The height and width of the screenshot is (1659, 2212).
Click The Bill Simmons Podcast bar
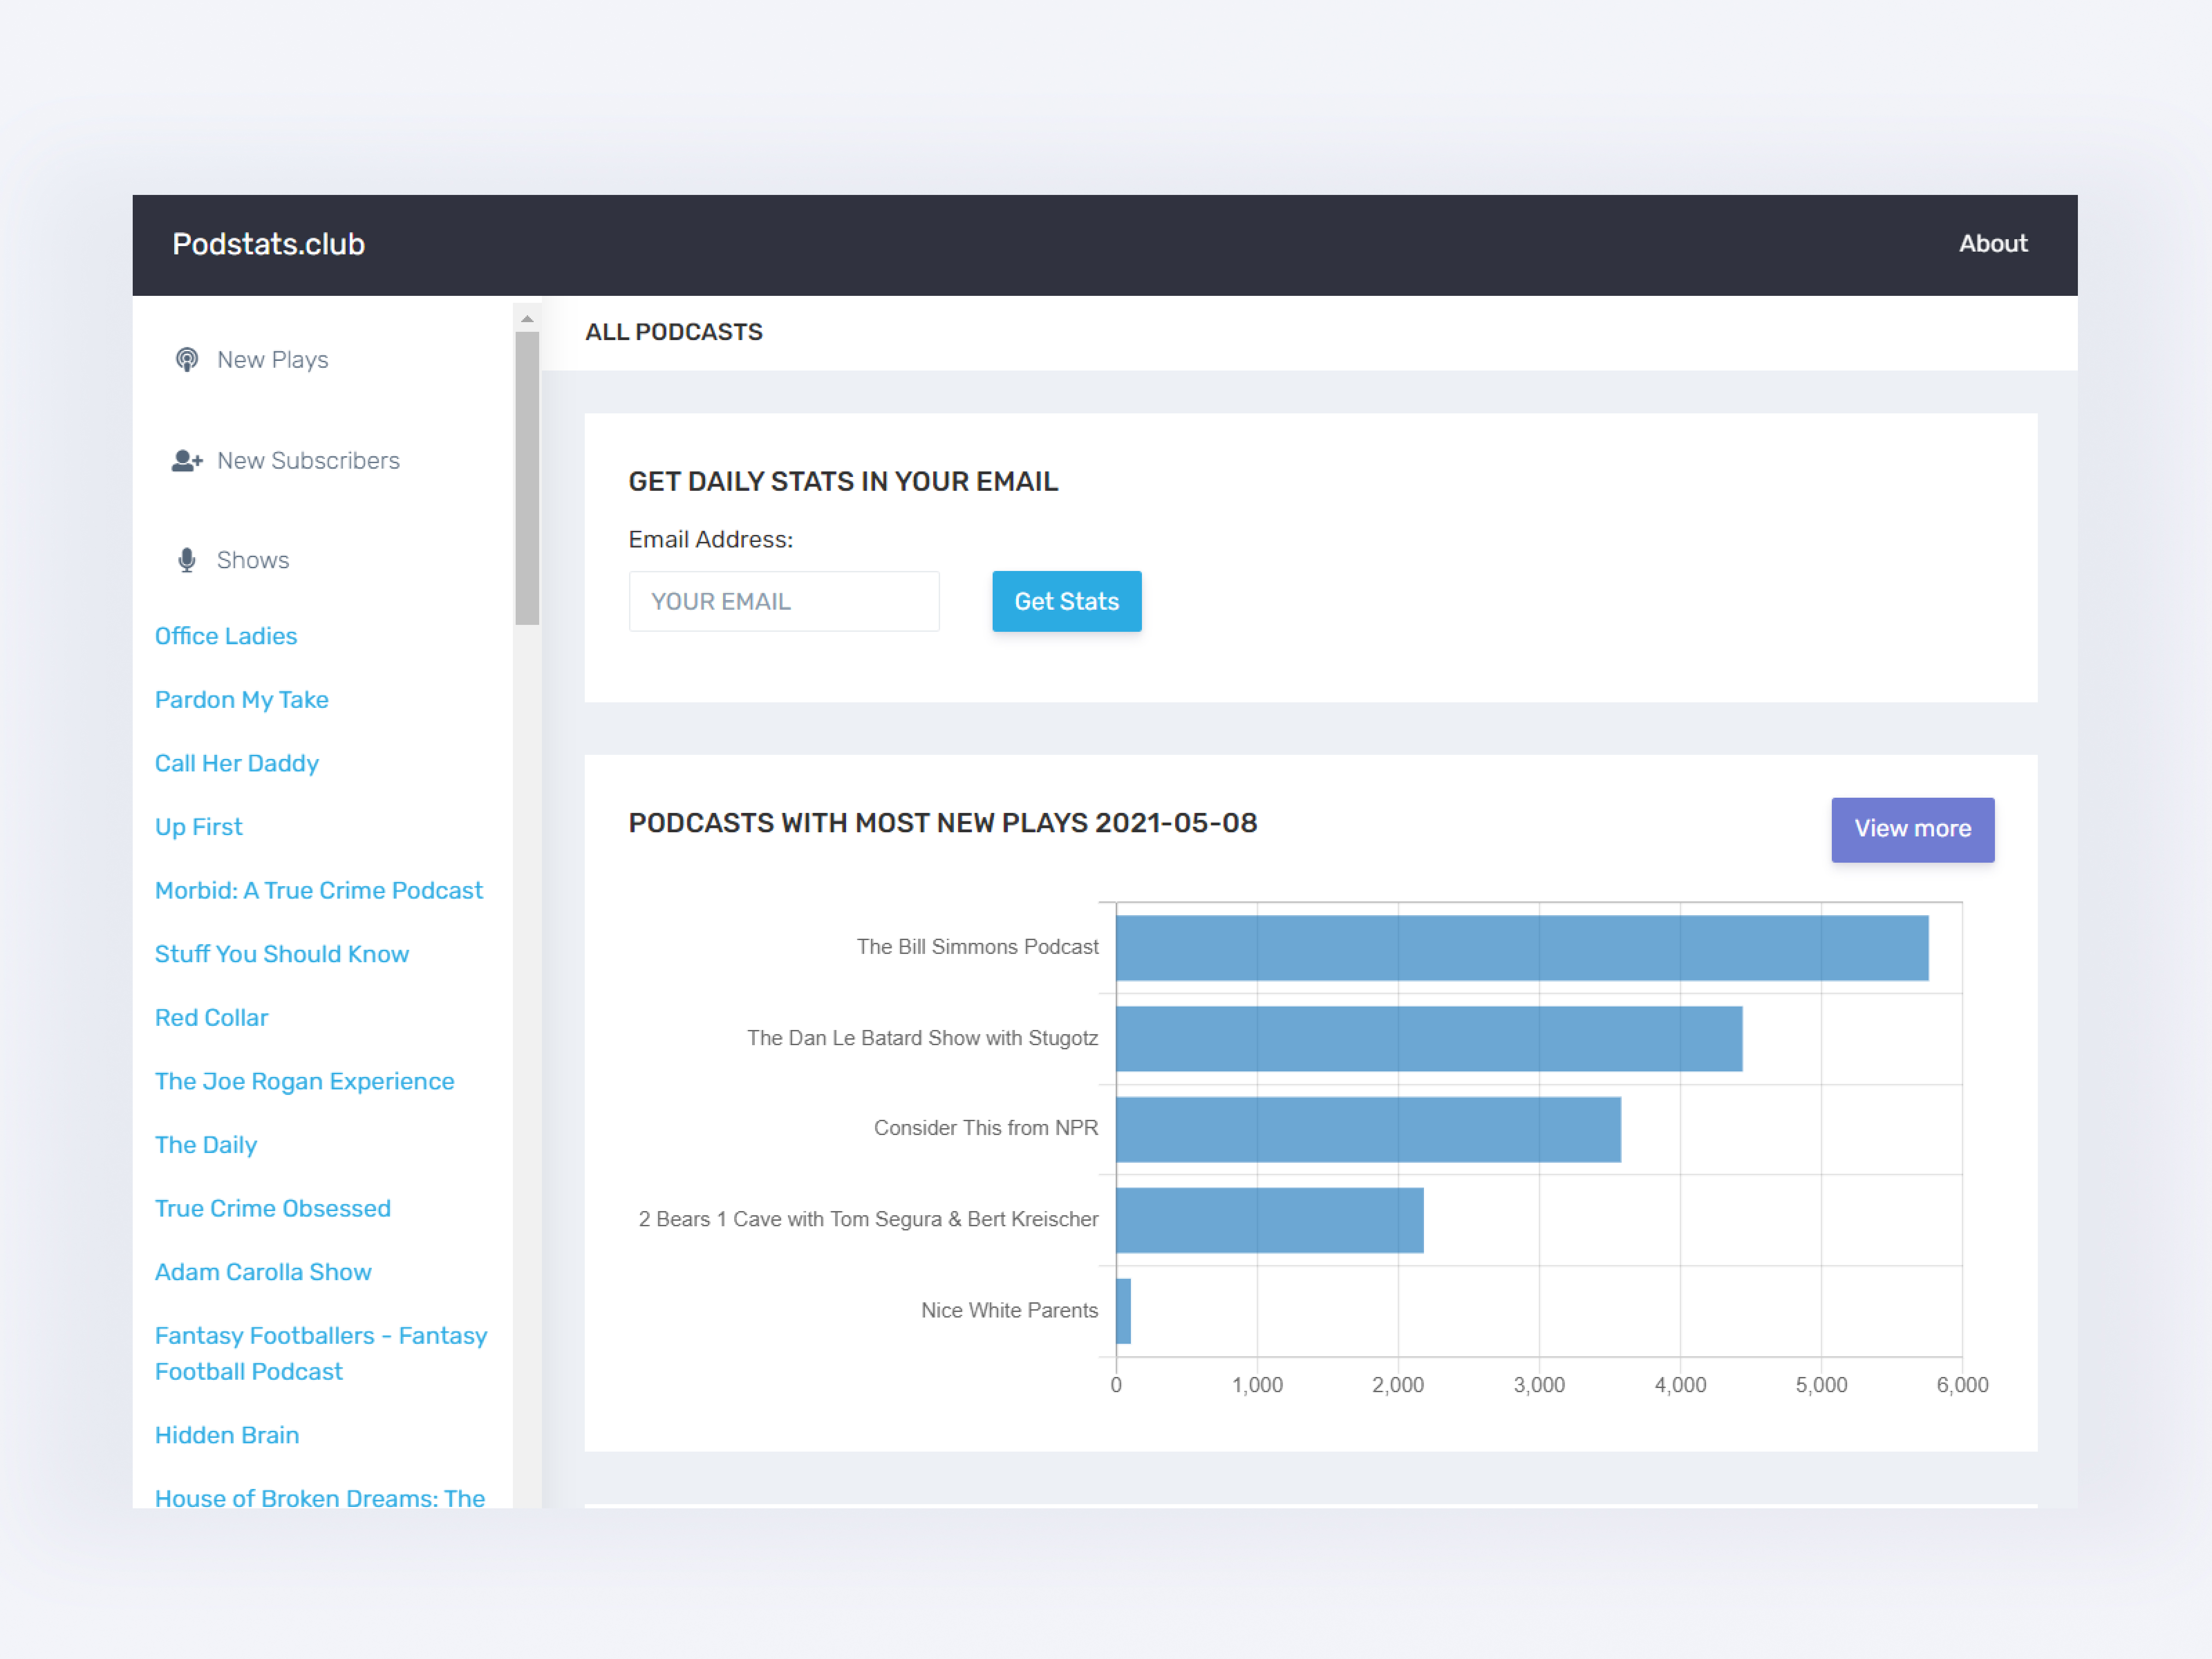pyautogui.click(x=1522, y=948)
